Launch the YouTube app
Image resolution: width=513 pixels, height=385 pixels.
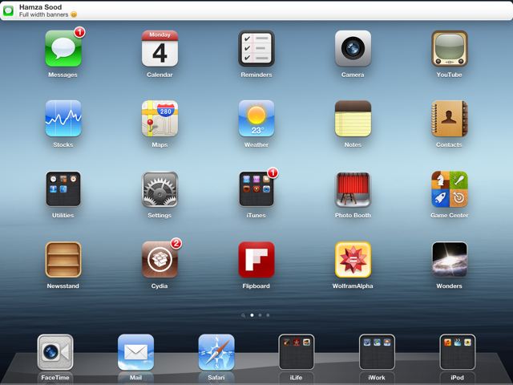tap(449, 49)
